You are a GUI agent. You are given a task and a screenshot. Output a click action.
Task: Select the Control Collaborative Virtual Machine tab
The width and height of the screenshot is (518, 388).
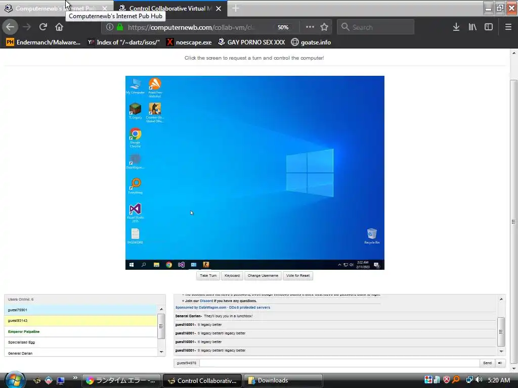pos(170,8)
